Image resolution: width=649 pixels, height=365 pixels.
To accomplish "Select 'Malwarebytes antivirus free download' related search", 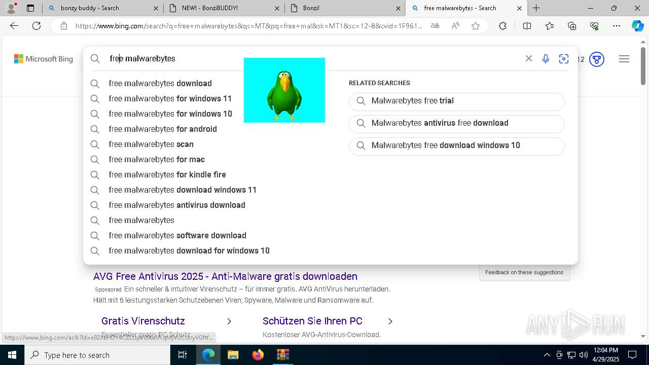I will pos(456,123).
